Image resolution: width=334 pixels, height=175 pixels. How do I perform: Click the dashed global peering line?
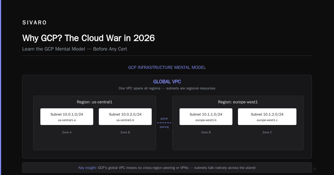tap(164, 122)
